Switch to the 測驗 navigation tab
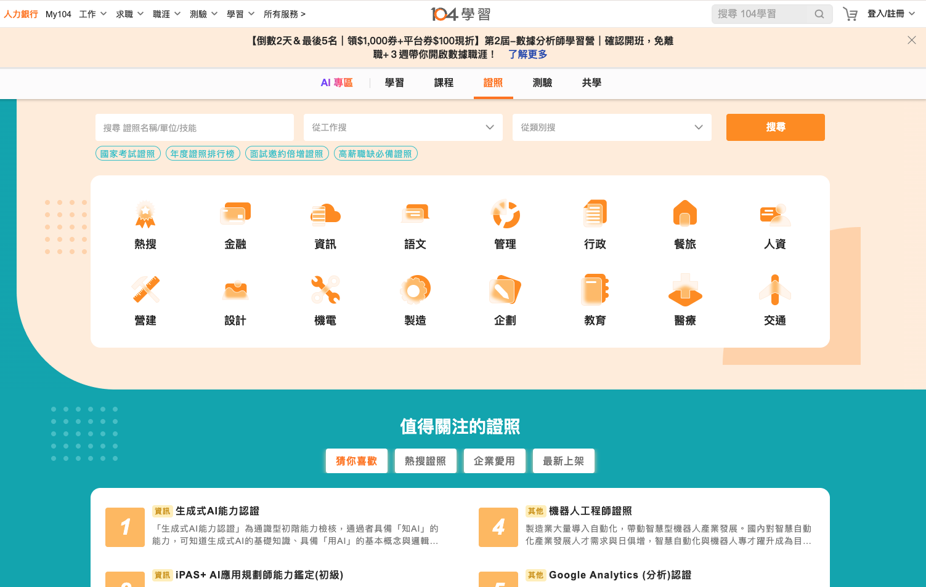Image resolution: width=926 pixels, height=587 pixels. 542,82
